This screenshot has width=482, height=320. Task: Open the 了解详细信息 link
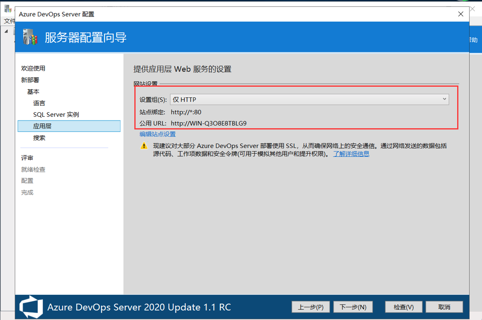tap(351, 154)
